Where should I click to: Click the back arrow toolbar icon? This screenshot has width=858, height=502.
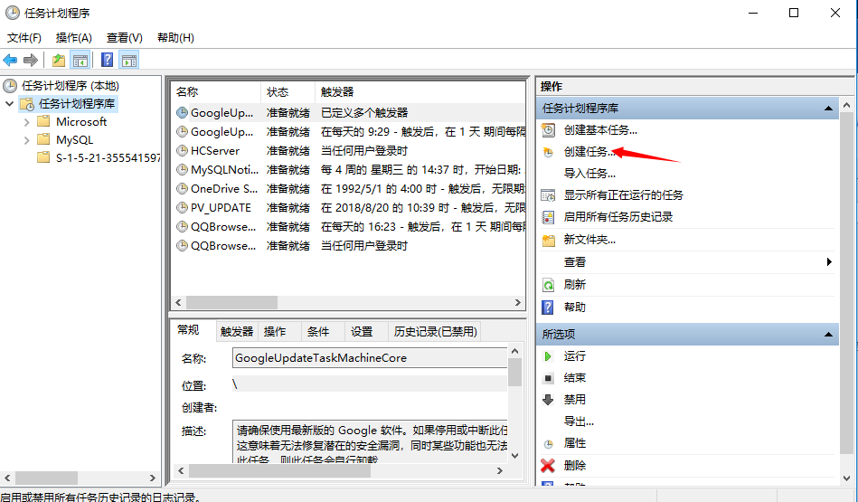point(10,60)
